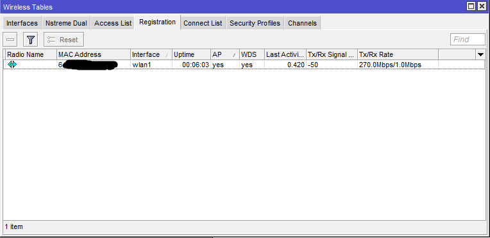Open the filter funnel button

pyautogui.click(x=30, y=40)
